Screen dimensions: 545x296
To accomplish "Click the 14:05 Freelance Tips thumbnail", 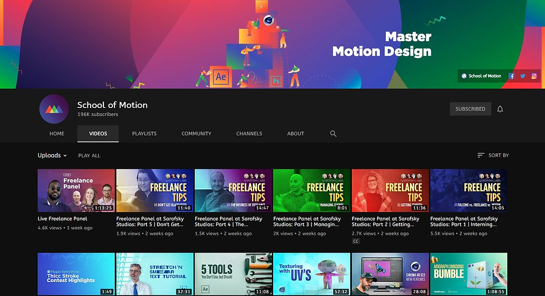I will 469,191.
